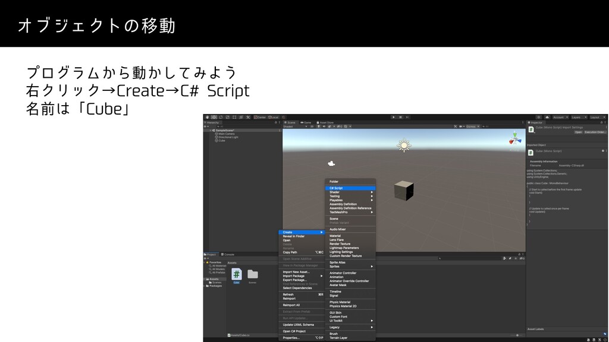Expand the Packages folder in Project

pyautogui.click(x=205, y=286)
